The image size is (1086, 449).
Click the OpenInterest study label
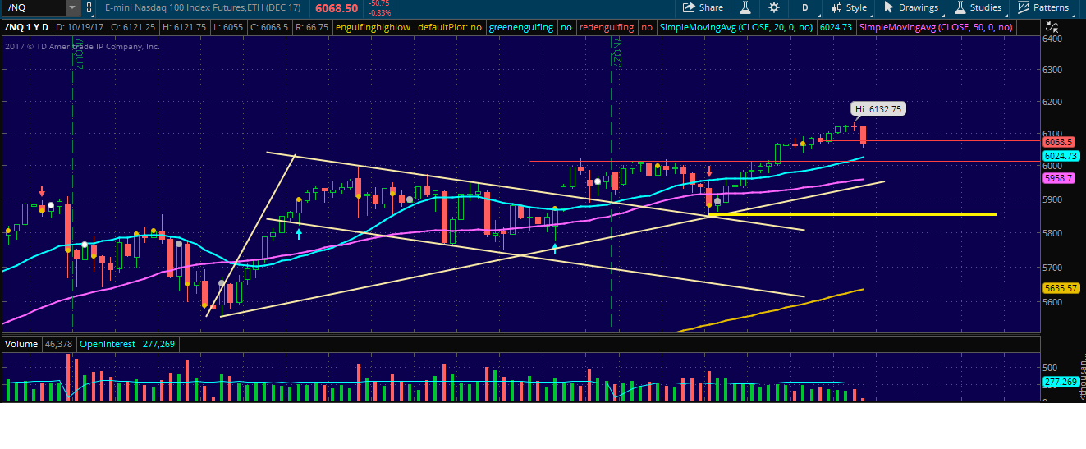[106, 344]
